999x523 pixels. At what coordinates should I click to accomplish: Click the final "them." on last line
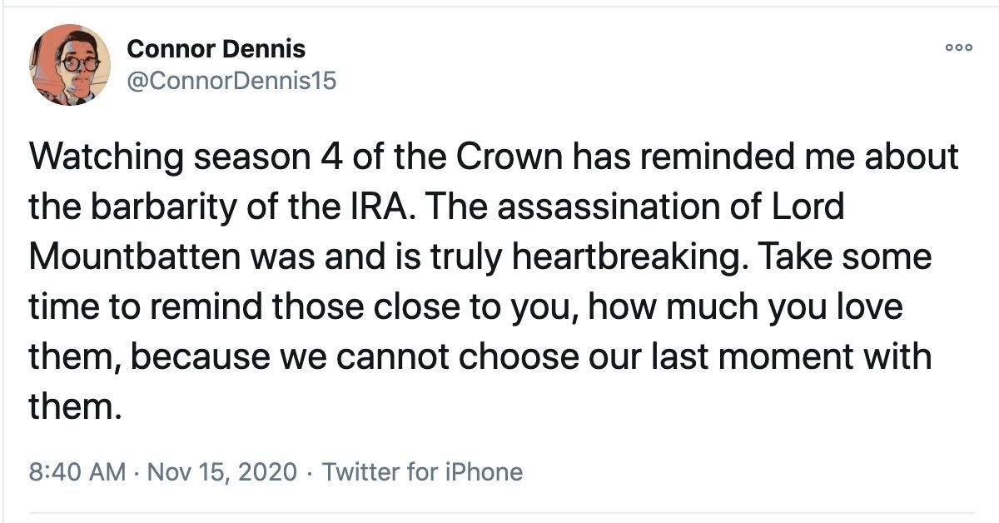[x=70, y=406]
